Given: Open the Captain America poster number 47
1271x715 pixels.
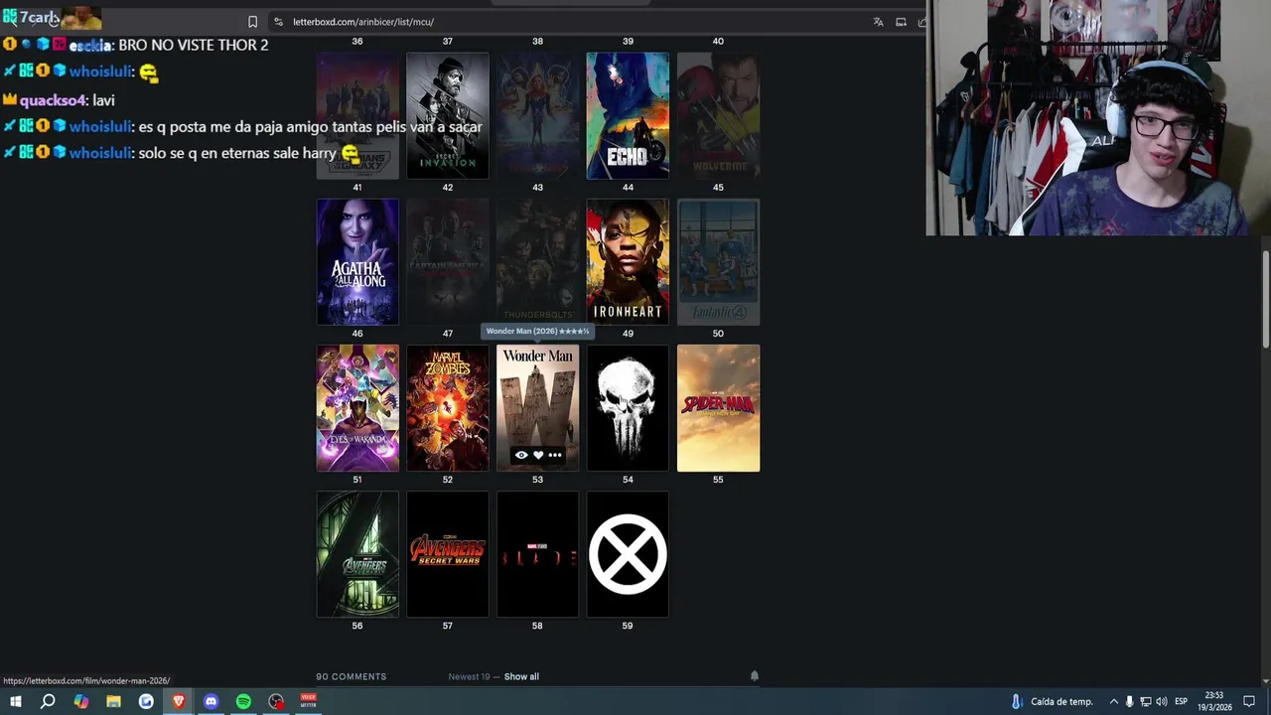Looking at the screenshot, I should click(x=448, y=261).
